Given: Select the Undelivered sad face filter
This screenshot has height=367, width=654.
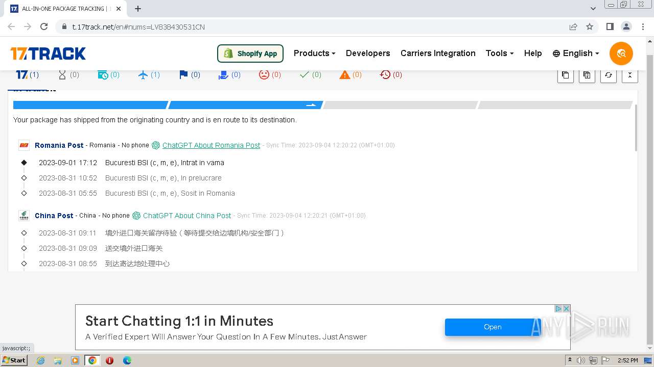Looking at the screenshot, I should [x=270, y=75].
